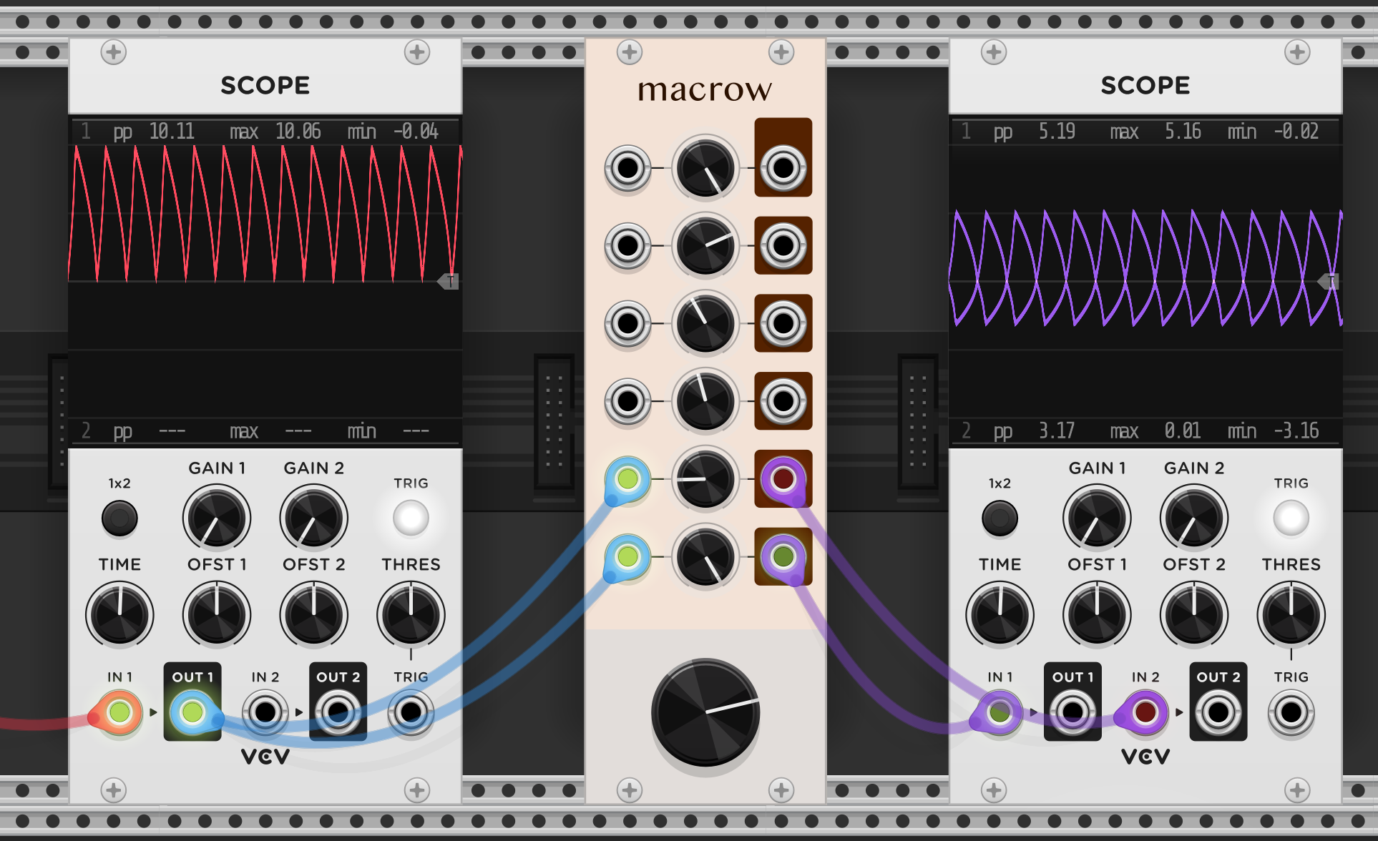Screen dimensions: 1378x841
Task: Click macrow's sixth row blue input jack
Action: 627,556
